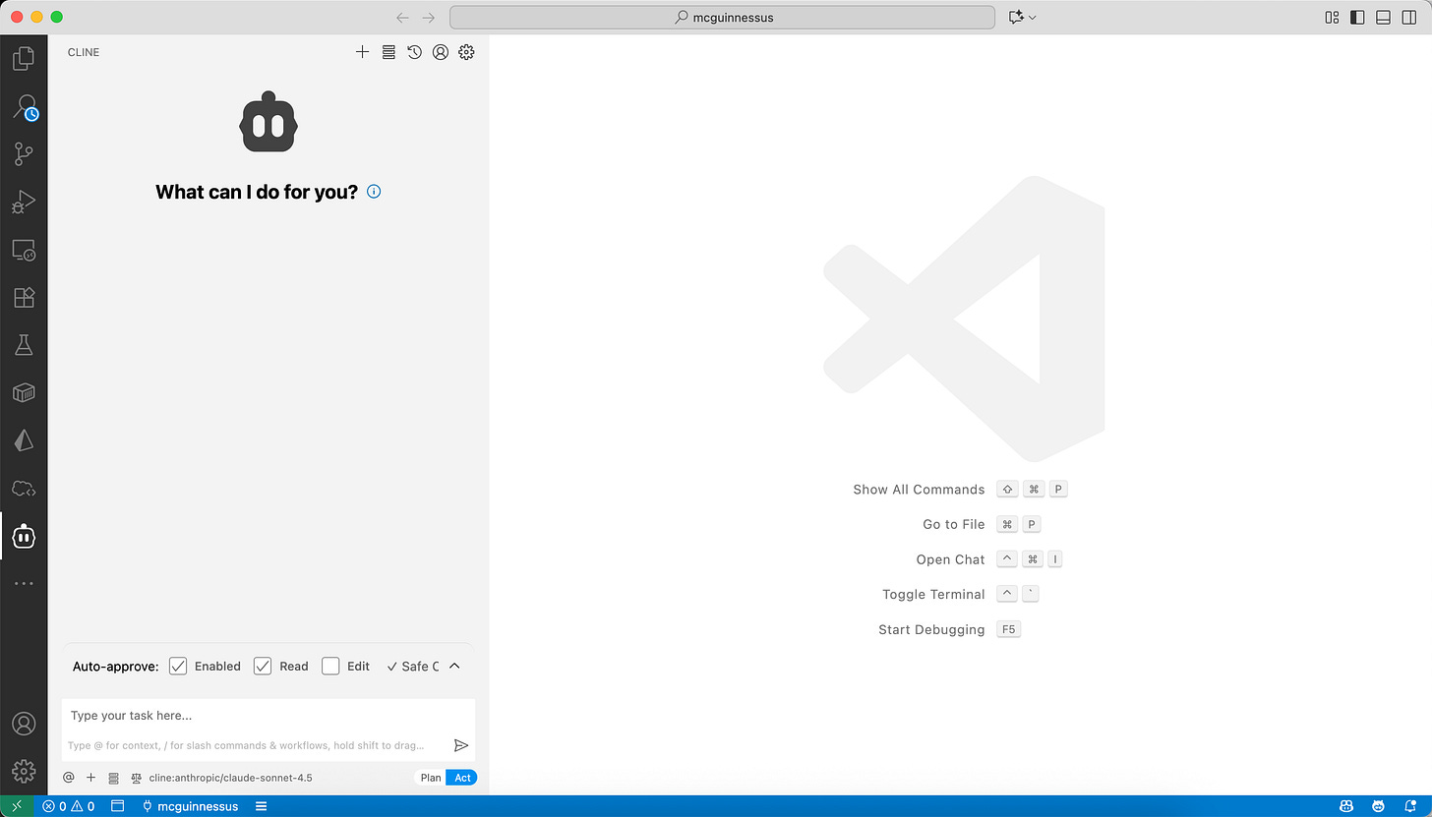Click the mcguinnessus command center search bar

tap(722, 17)
